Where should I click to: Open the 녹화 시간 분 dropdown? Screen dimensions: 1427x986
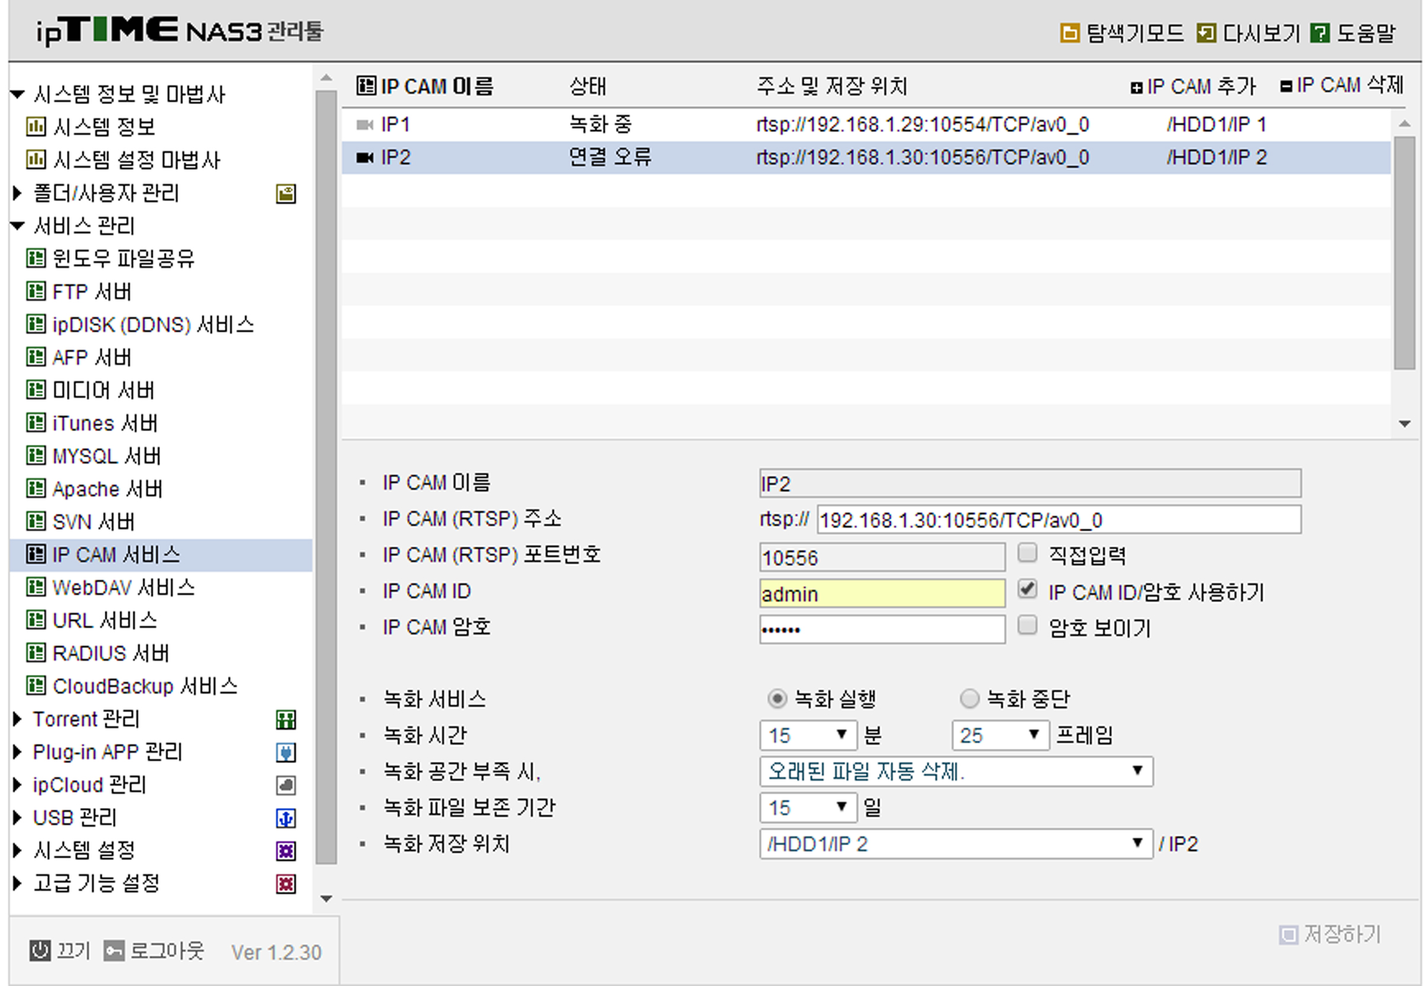point(808,735)
